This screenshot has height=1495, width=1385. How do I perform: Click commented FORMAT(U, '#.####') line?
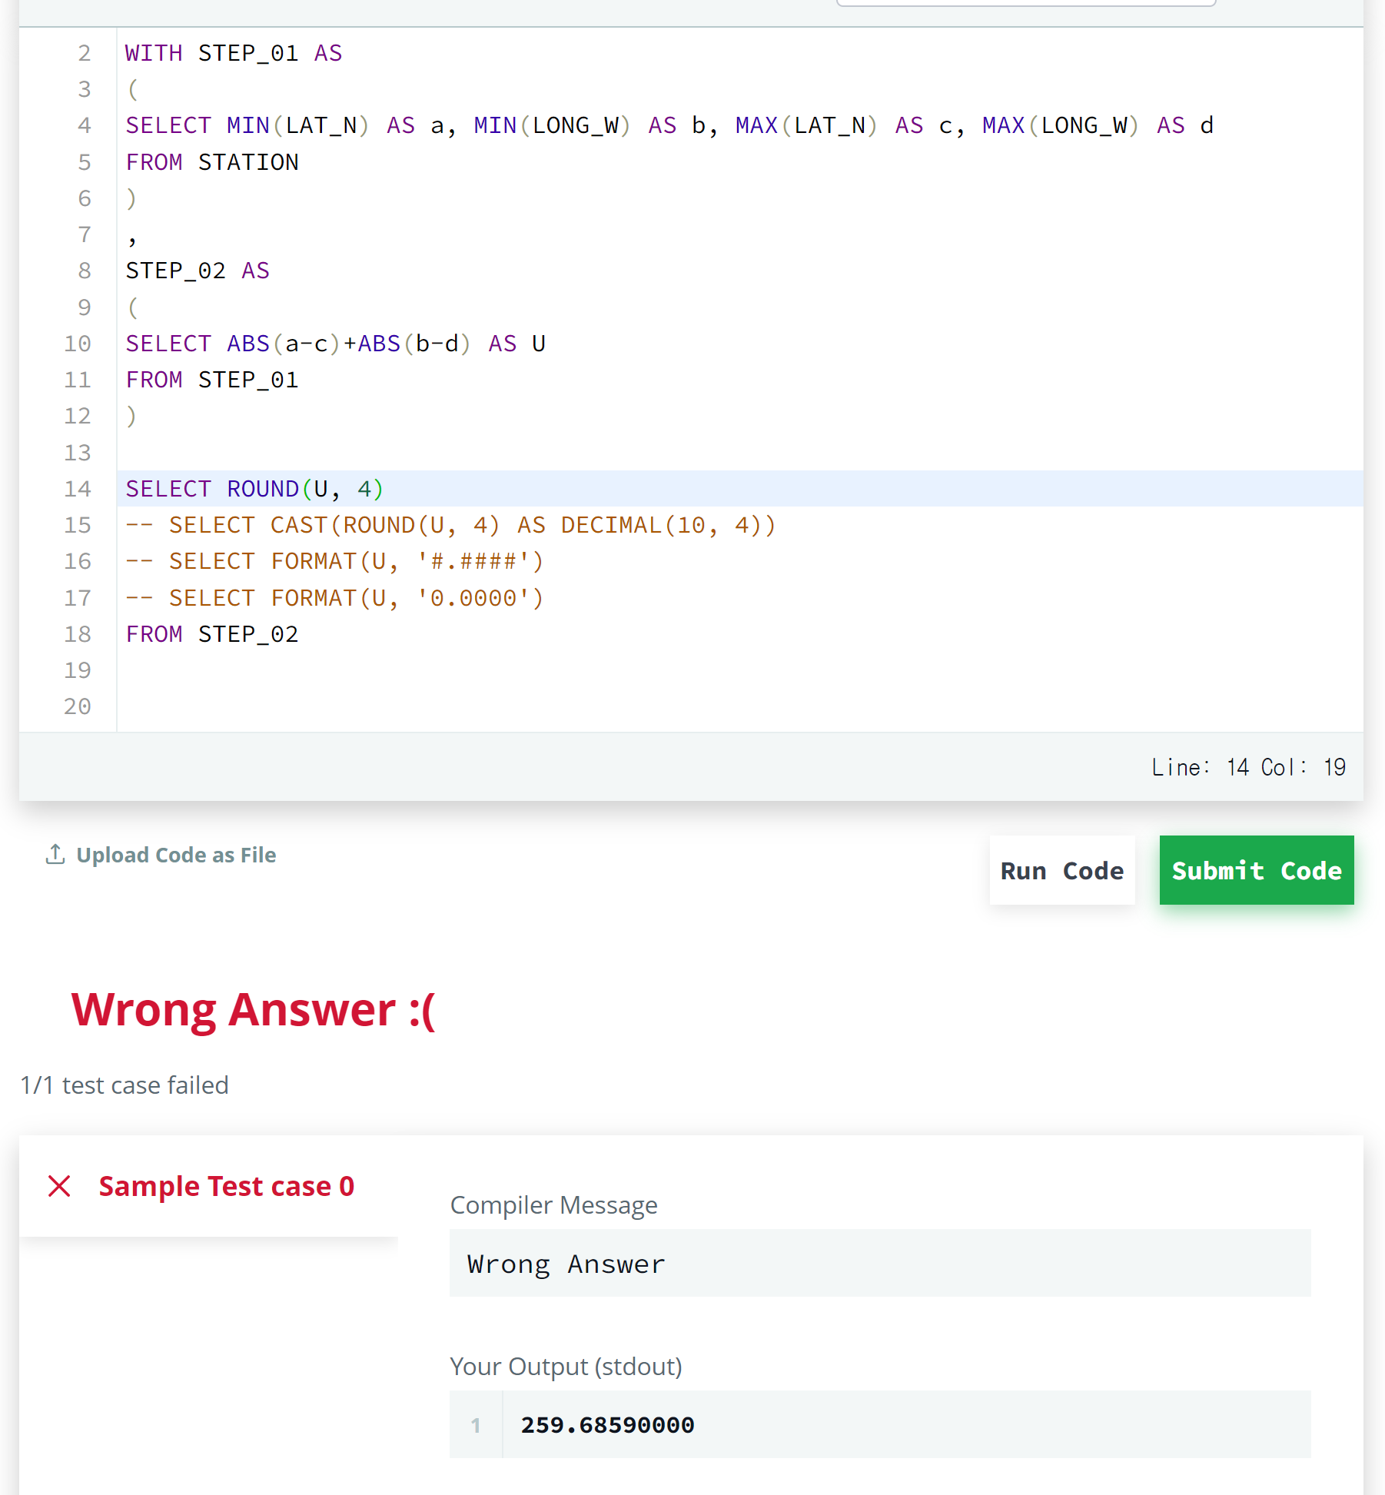[x=335, y=561]
